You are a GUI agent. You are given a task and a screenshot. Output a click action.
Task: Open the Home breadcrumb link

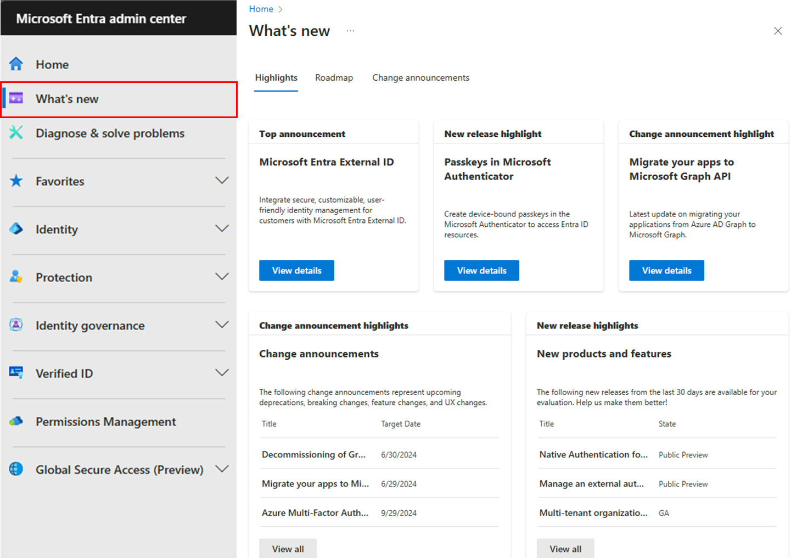point(261,9)
